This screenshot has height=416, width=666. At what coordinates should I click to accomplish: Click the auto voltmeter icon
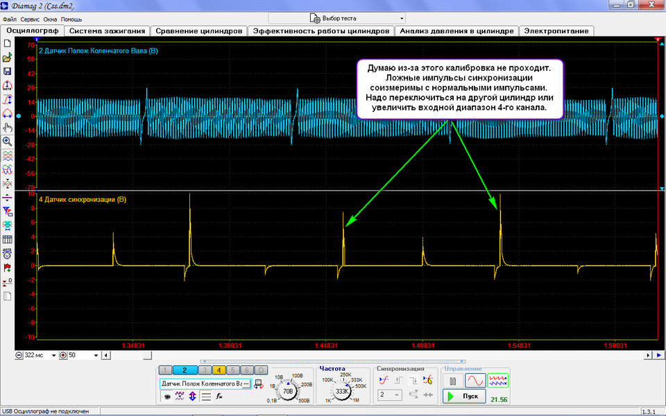7,254
